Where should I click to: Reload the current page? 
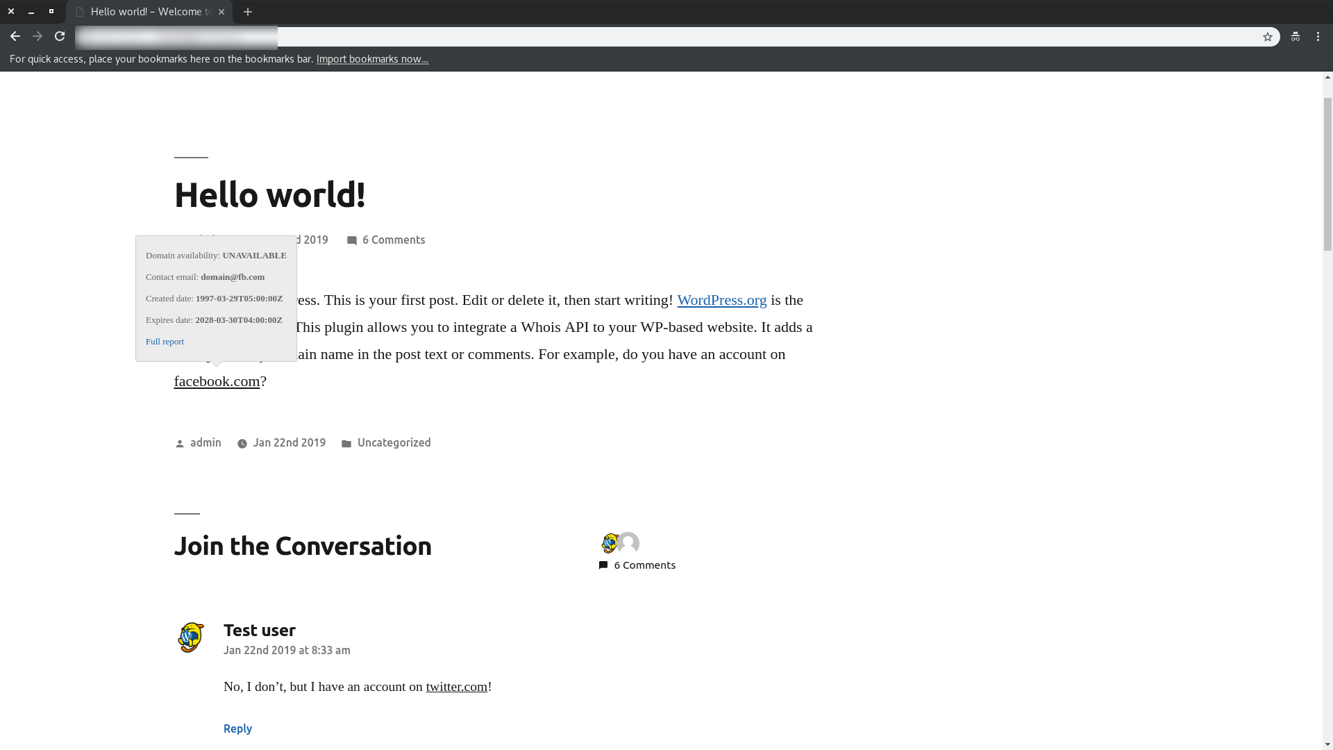click(60, 37)
